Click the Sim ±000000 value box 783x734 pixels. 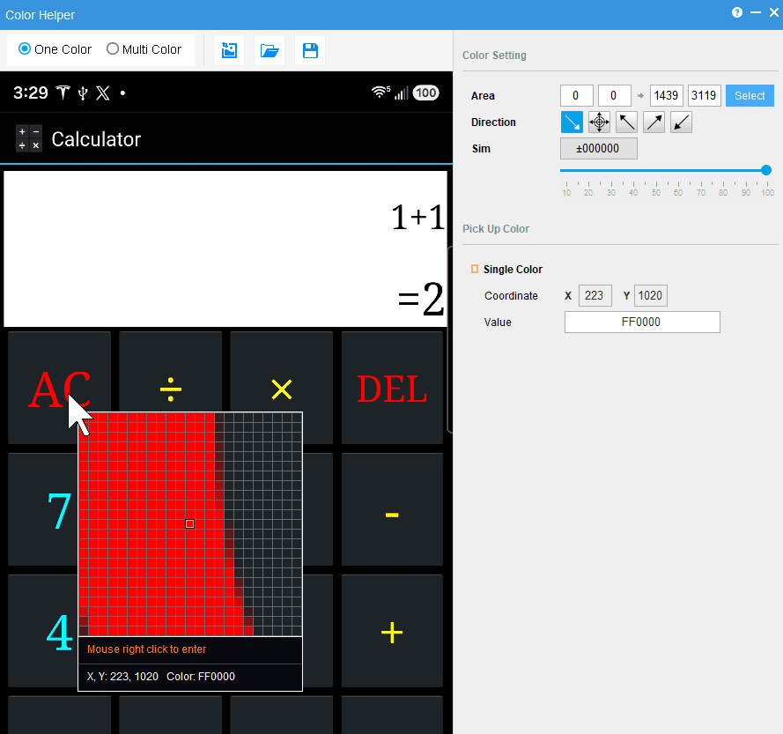[599, 148]
